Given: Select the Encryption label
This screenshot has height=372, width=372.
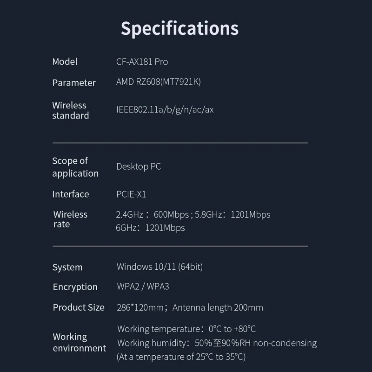Looking at the screenshot, I should tap(75, 287).
